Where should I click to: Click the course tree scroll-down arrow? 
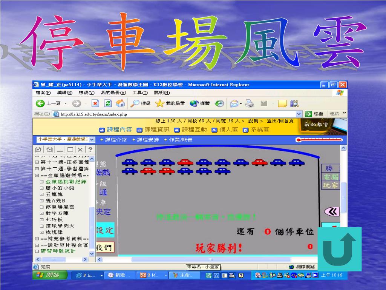tap(92, 253)
